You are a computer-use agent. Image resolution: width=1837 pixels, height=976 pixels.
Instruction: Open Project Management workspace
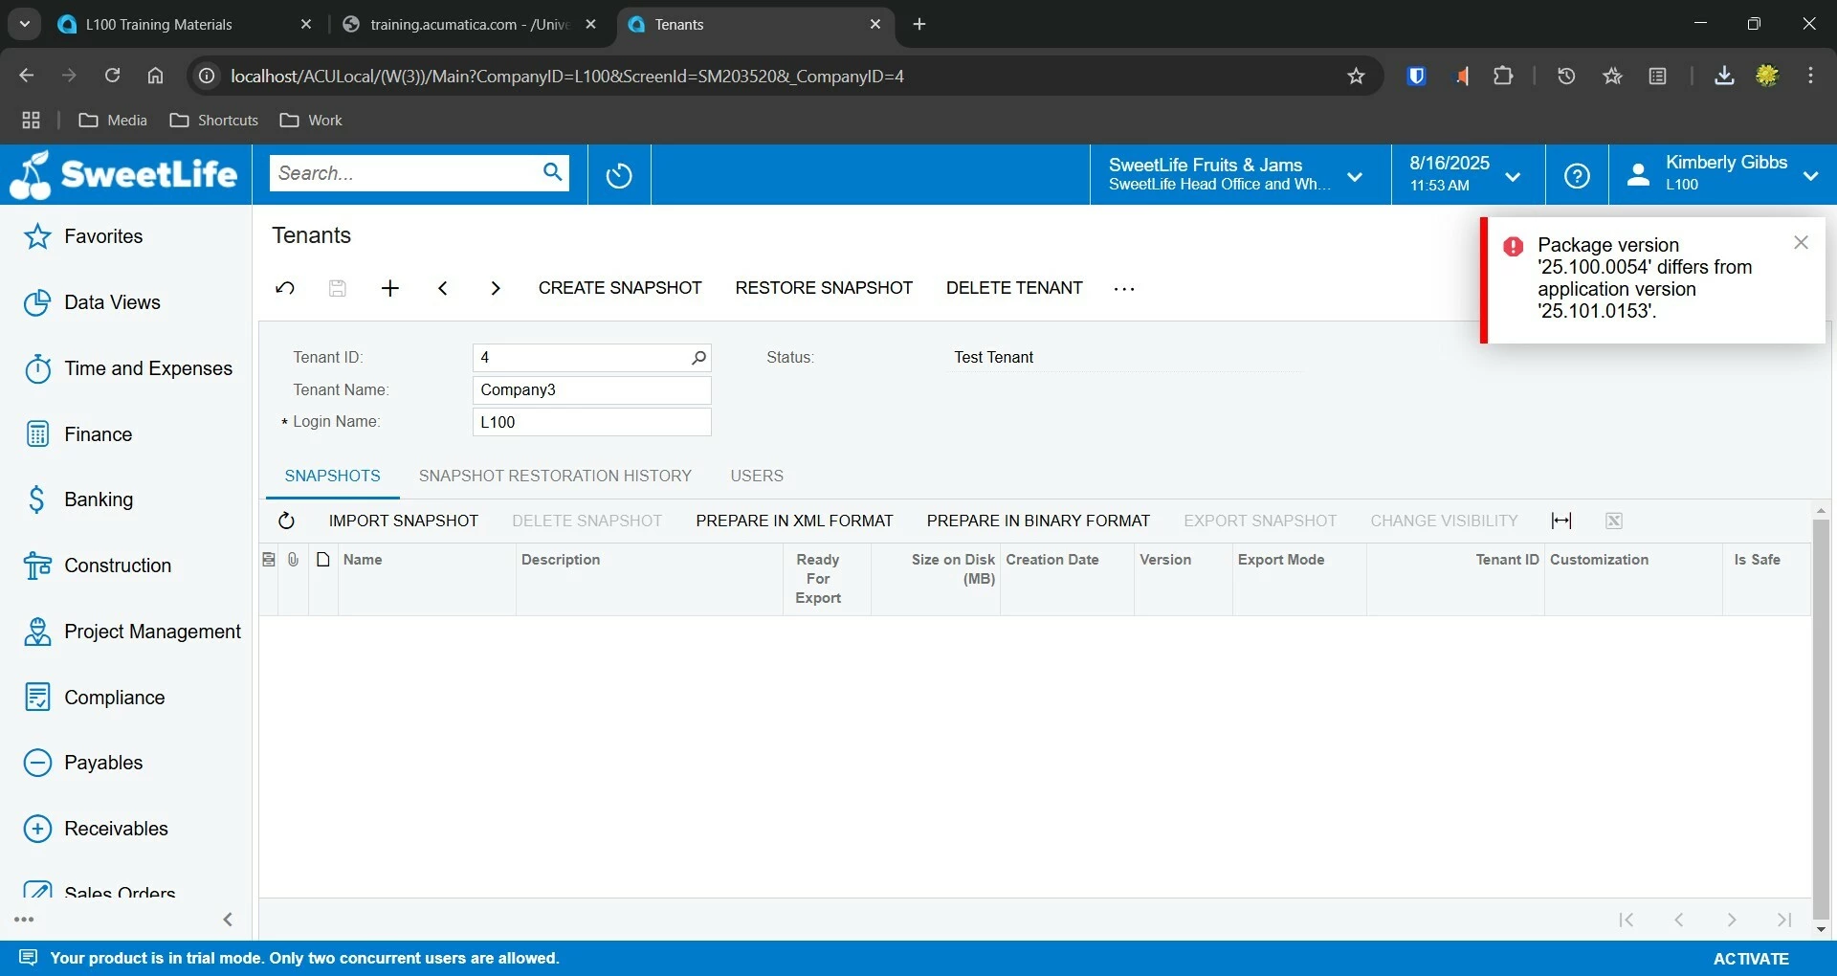pyautogui.click(x=132, y=632)
